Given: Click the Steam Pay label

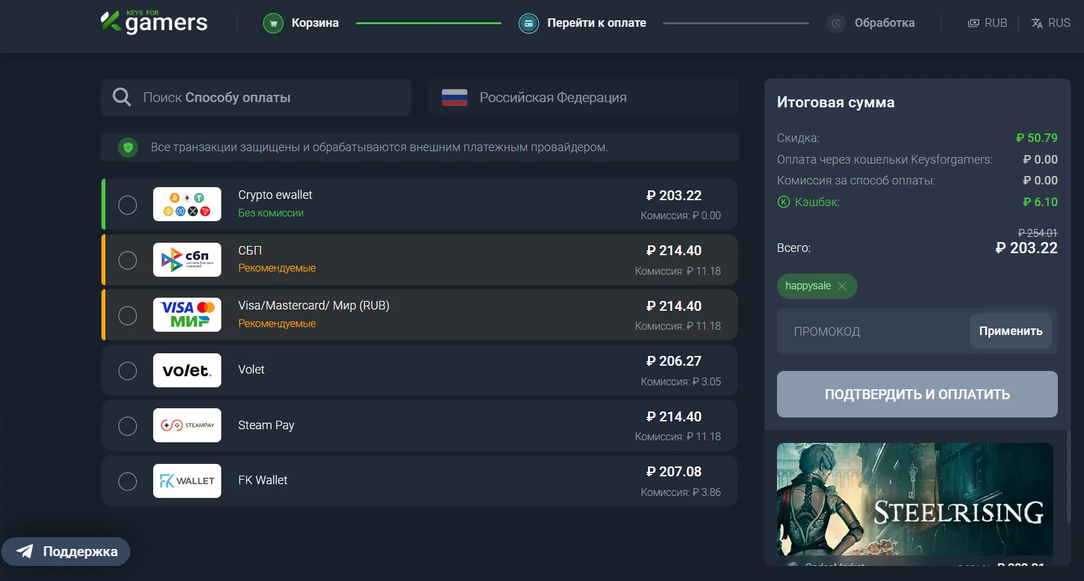Looking at the screenshot, I should click(x=266, y=425).
